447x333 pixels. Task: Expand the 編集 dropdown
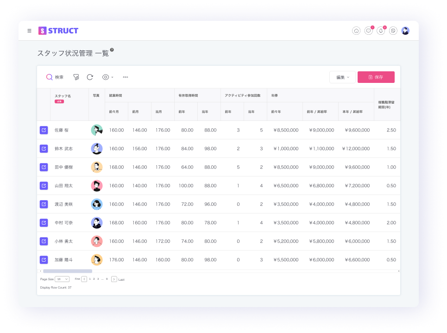coord(342,77)
